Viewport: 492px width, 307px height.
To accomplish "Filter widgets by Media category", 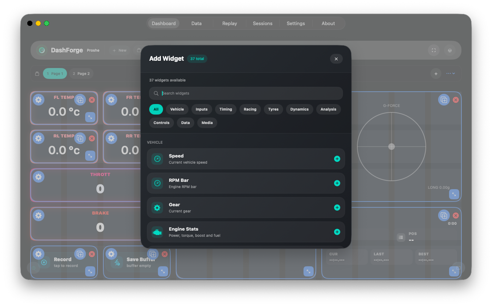I will (207, 123).
